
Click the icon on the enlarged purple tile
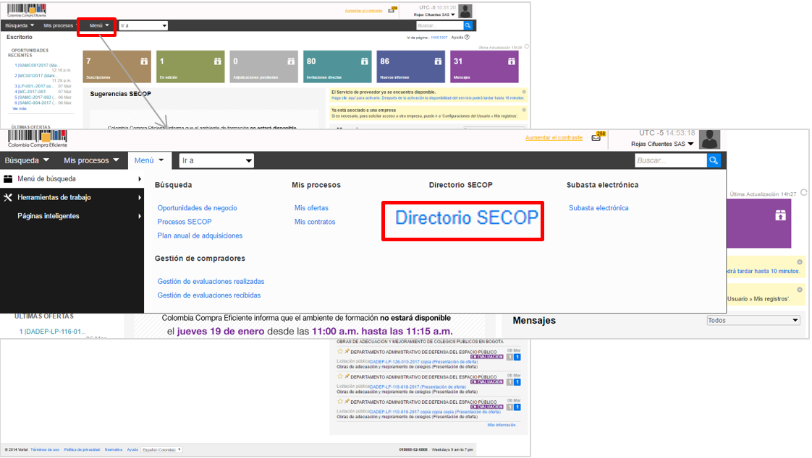click(780, 215)
